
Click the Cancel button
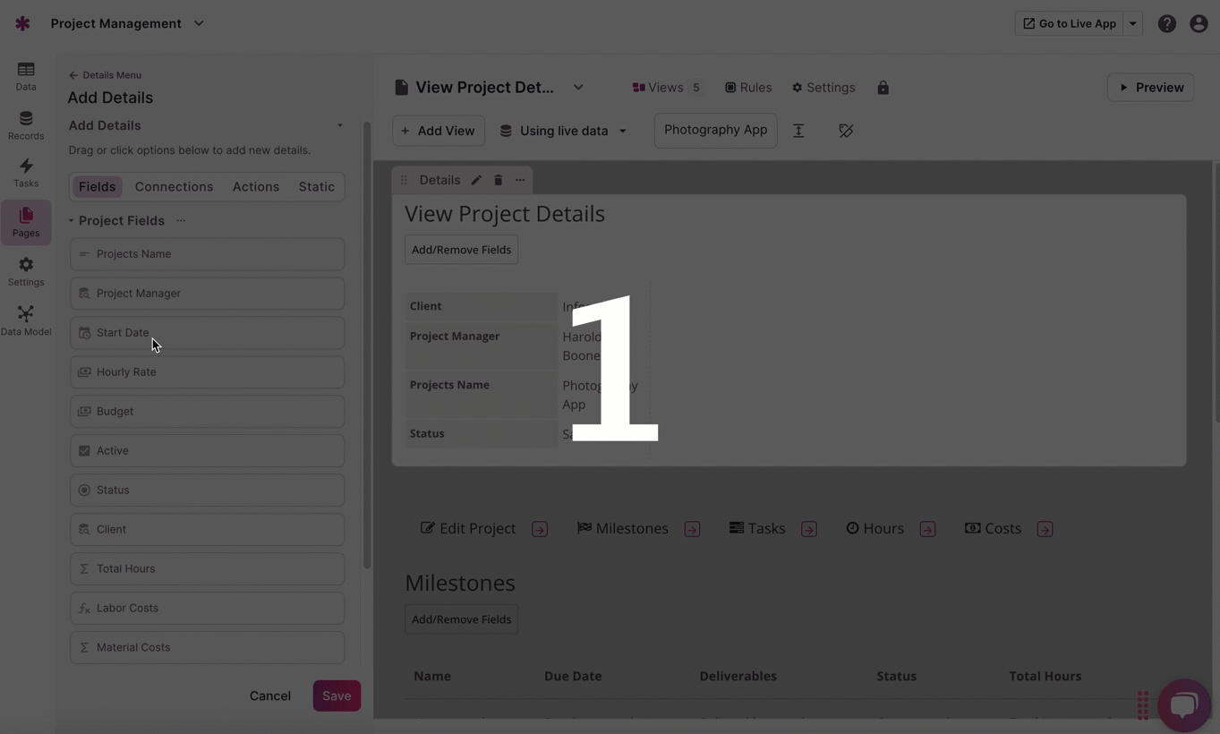270,696
